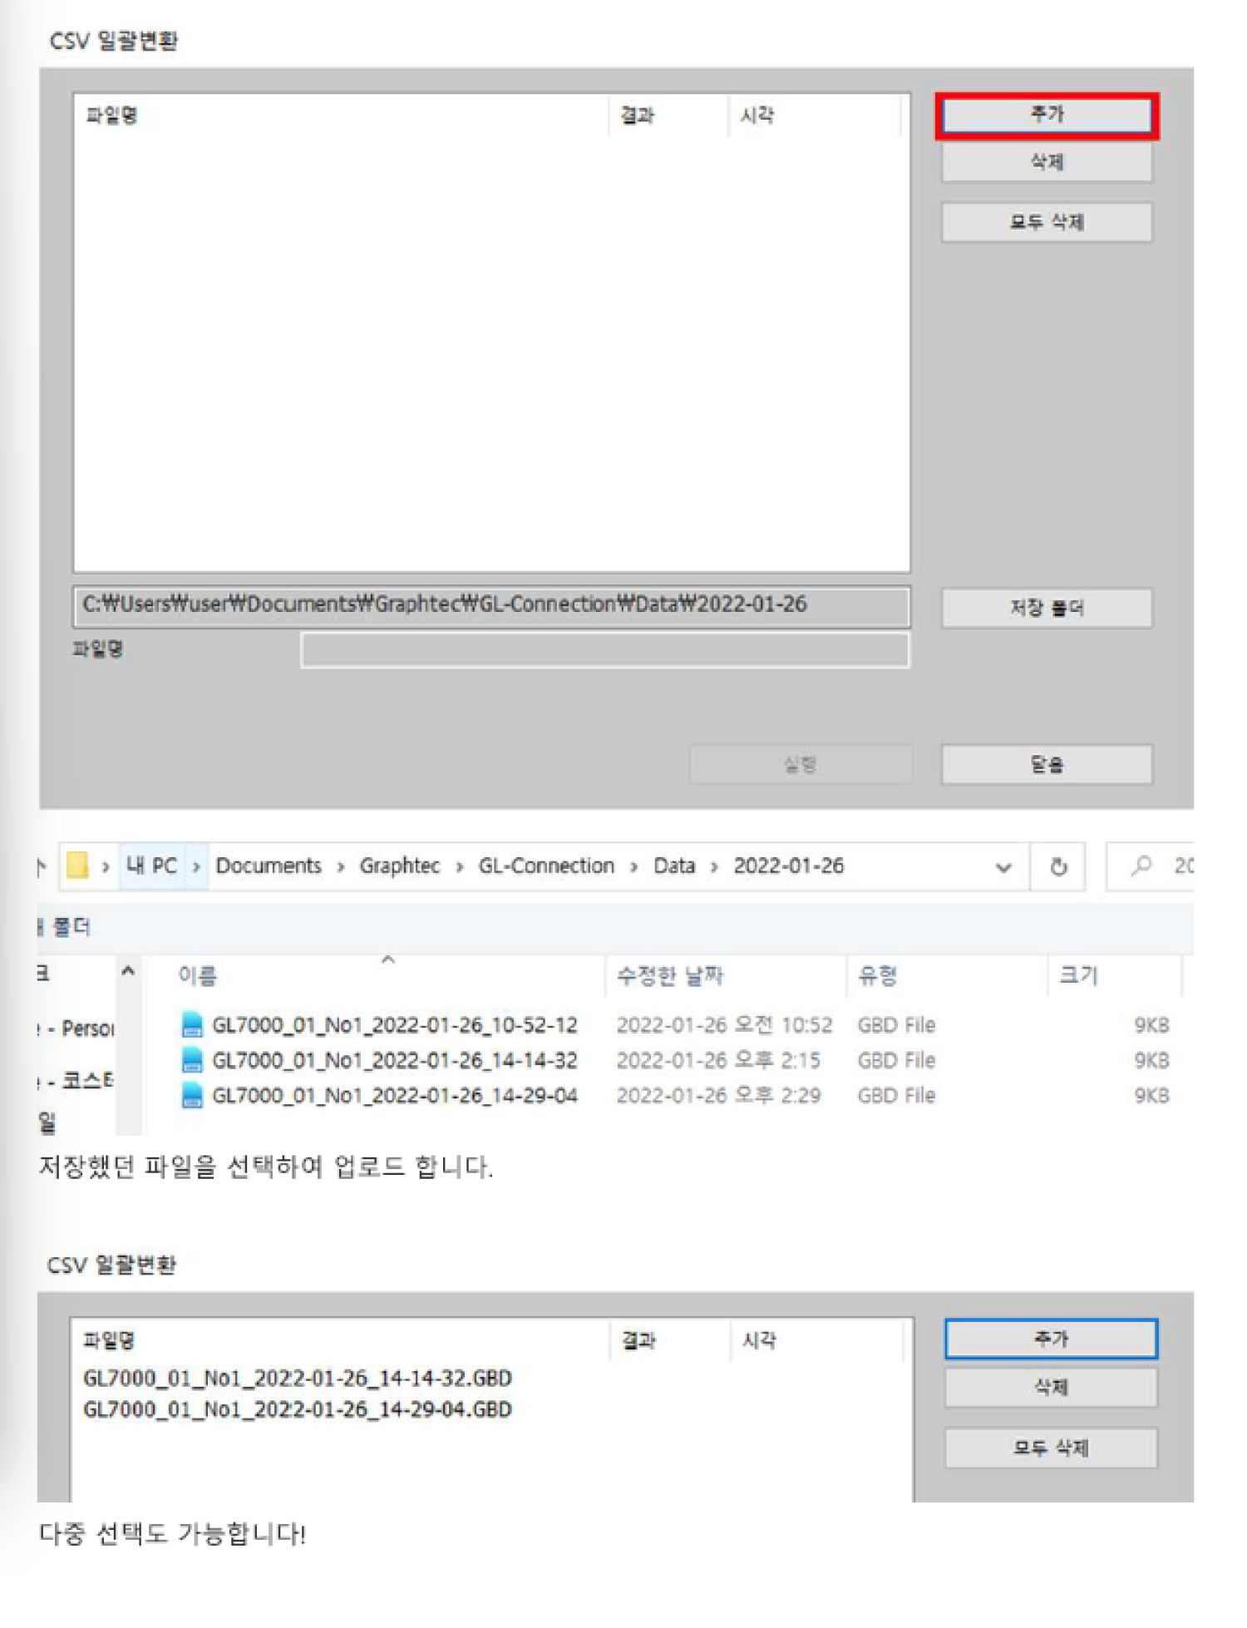Open the 저장 폴더 chooser
The width and height of the screenshot is (1247, 1628).
tap(1046, 608)
